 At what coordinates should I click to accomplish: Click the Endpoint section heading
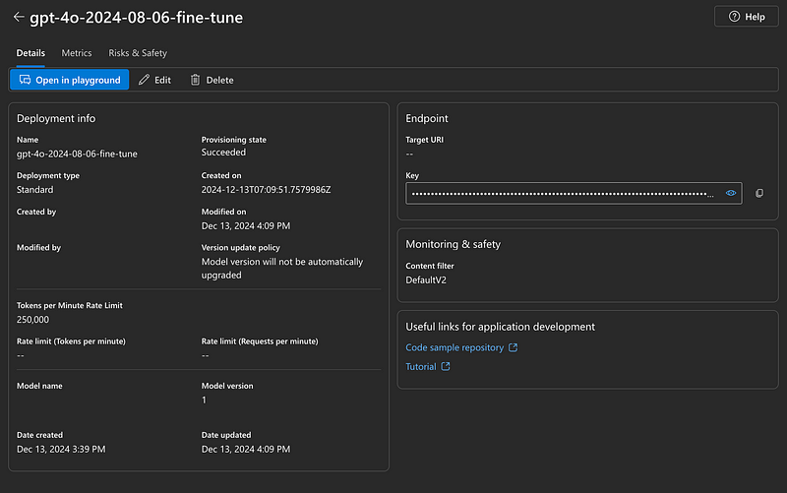(427, 118)
